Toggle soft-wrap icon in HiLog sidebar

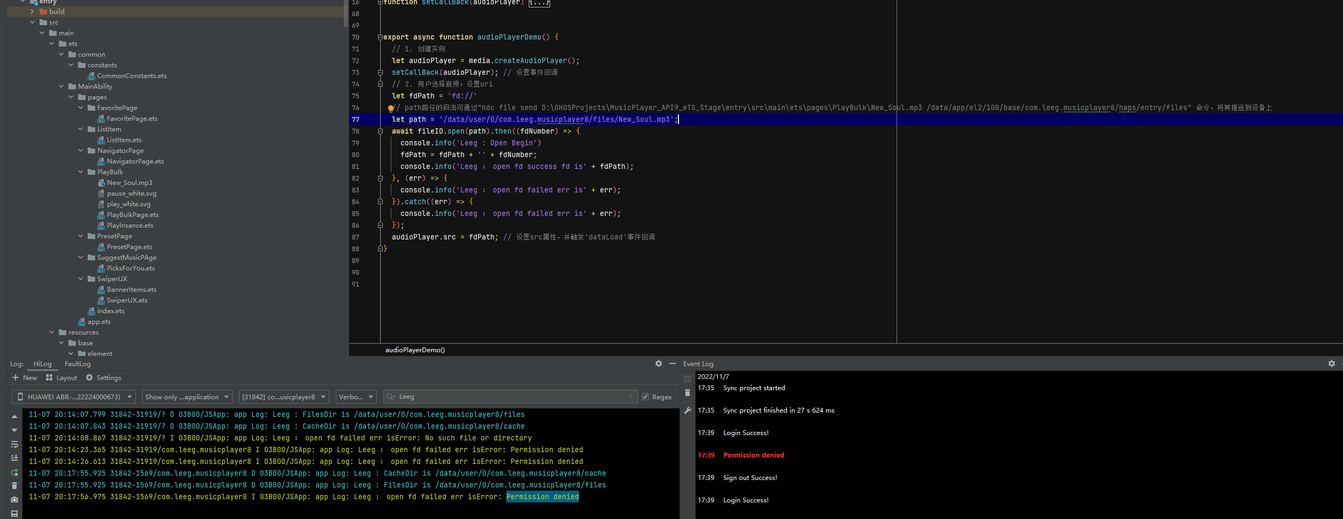pyautogui.click(x=14, y=444)
